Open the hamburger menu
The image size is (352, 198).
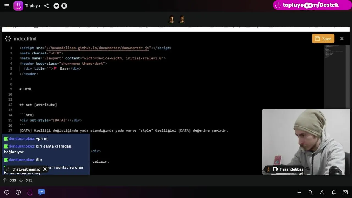tap(7, 6)
